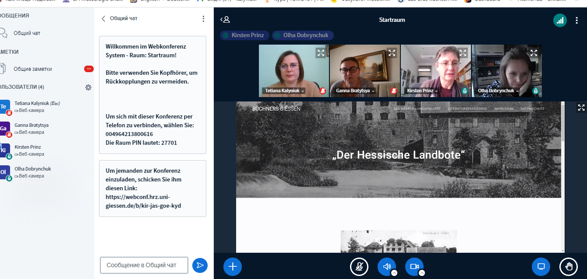This screenshot has height=279, width=587.
Task: Open Общий чат in sidebar
Action: [27, 33]
